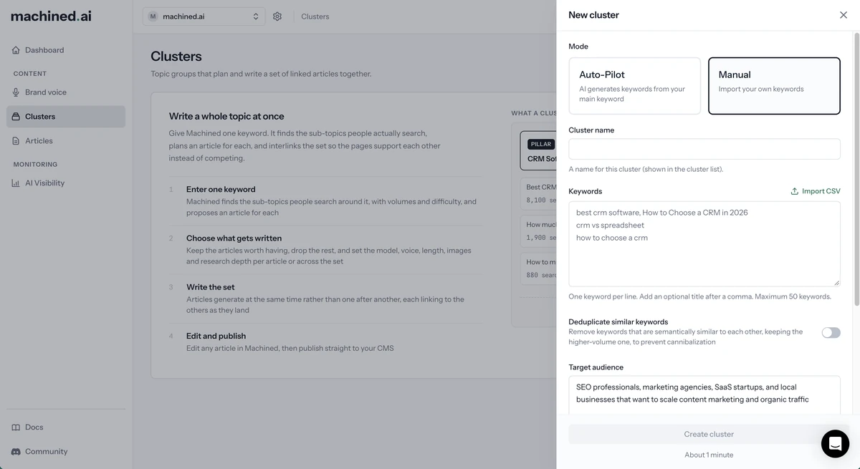
Task: Open Brand voice page
Action: pos(66,92)
